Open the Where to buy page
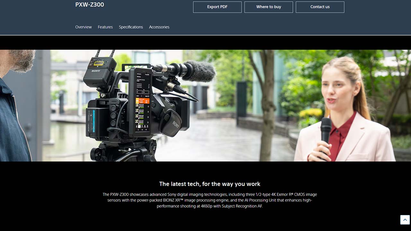 269,7
